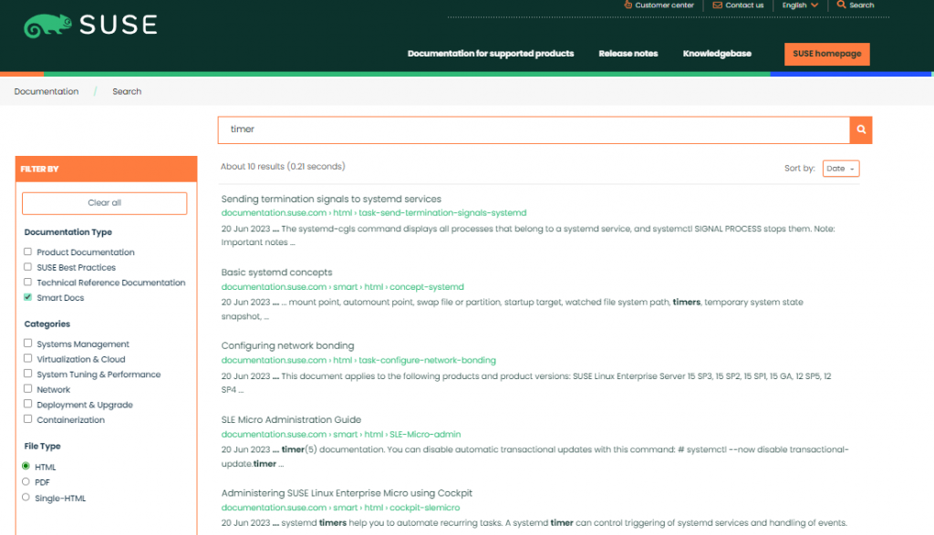Uncheck the Smart Docs filter

(x=27, y=297)
